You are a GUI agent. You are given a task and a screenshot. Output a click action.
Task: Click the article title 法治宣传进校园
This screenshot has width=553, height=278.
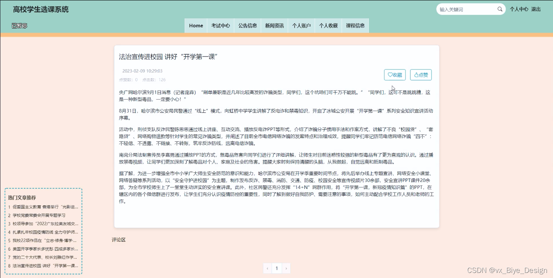coord(168,57)
